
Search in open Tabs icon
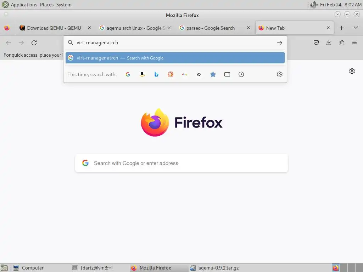click(x=227, y=74)
